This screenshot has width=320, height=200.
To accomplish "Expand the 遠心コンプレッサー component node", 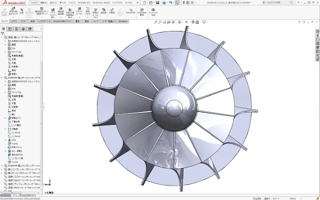I will click(x=2, y=165).
